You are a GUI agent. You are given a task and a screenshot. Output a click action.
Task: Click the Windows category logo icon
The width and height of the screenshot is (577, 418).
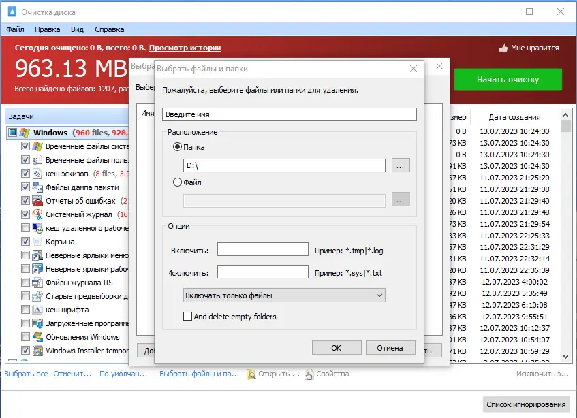pos(25,132)
